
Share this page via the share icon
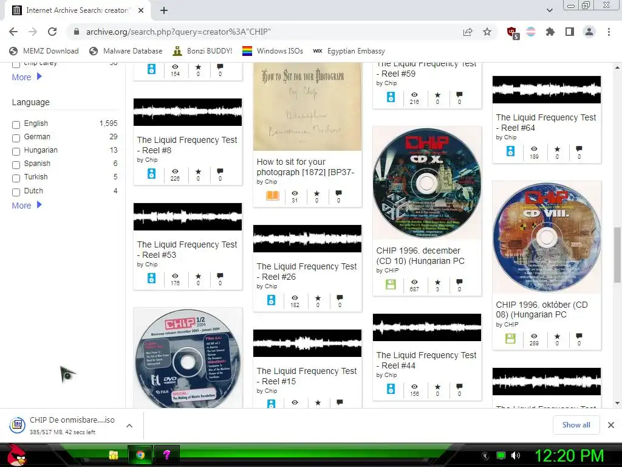coord(468,32)
